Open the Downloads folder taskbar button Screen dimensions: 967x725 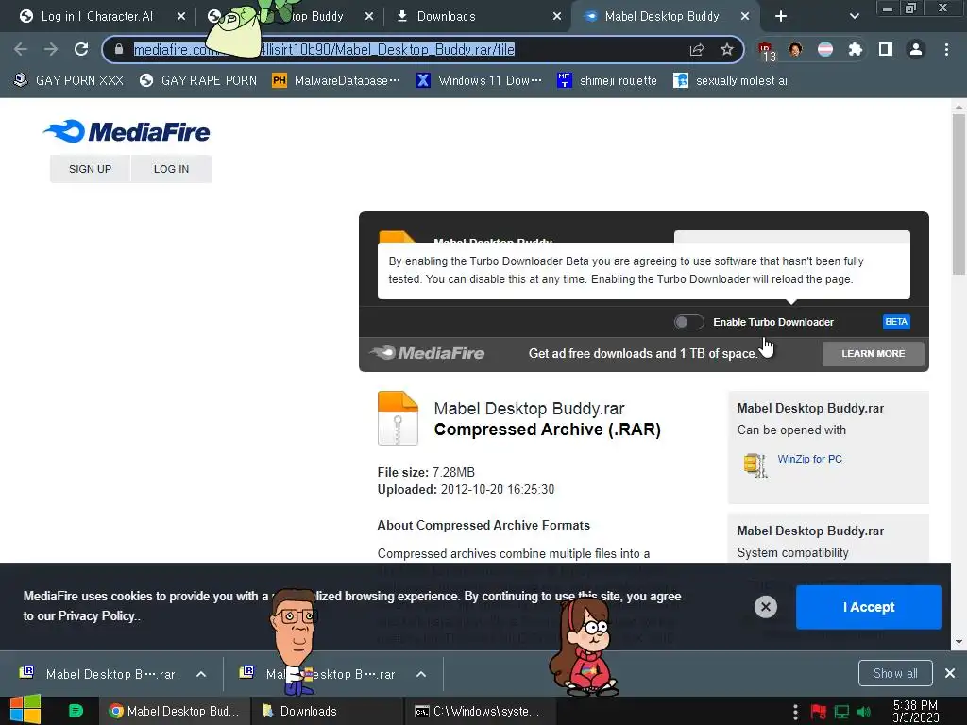coord(327,711)
